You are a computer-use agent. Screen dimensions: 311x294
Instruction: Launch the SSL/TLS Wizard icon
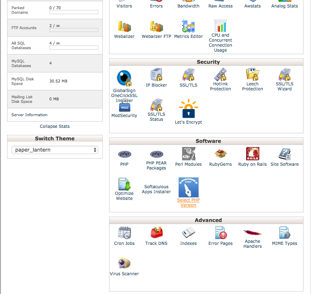pyautogui.click(x=285, y=74)
